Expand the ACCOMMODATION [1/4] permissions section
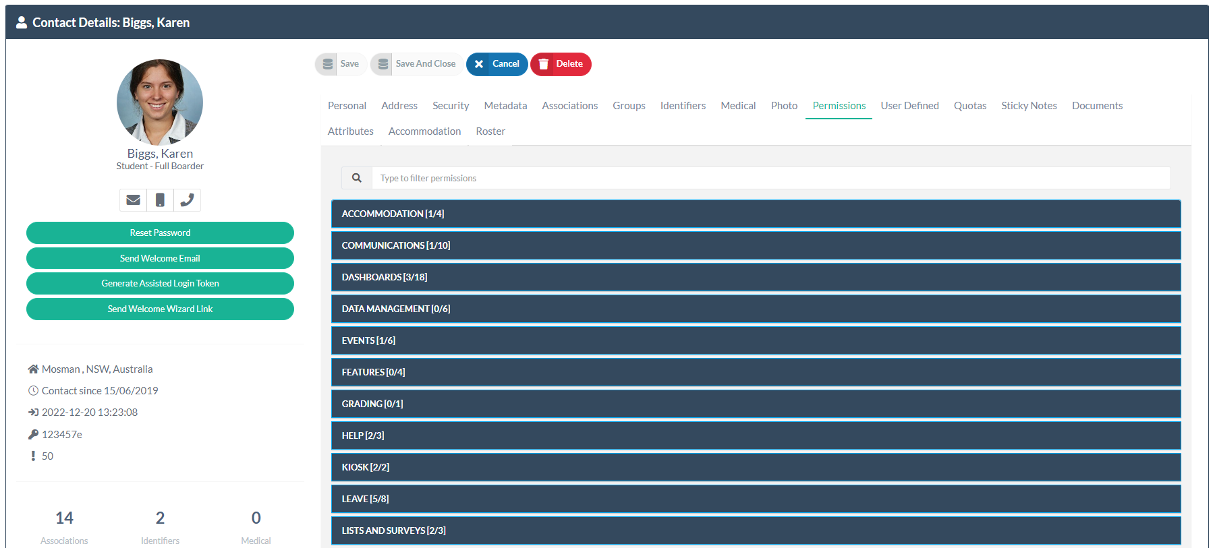Screen dimensions: 1215x548 (x=756, y=214)
